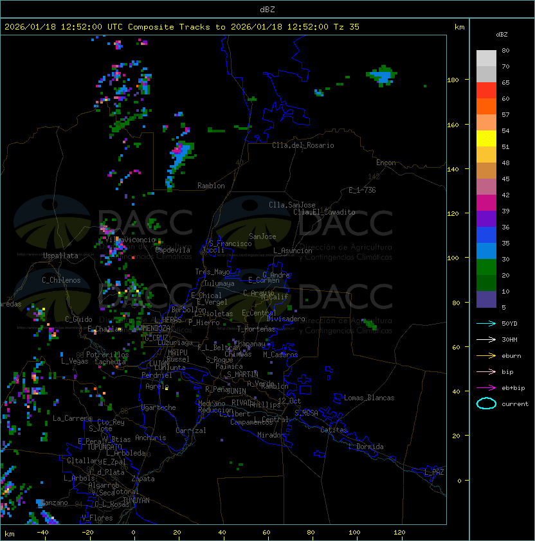Click the 'Villavicencio' place label
Viewport: 535px width, 541px height.
(x=130, y=240)
